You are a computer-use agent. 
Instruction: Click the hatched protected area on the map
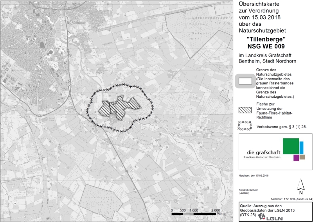pyautogui.click(x=119, y=106)
